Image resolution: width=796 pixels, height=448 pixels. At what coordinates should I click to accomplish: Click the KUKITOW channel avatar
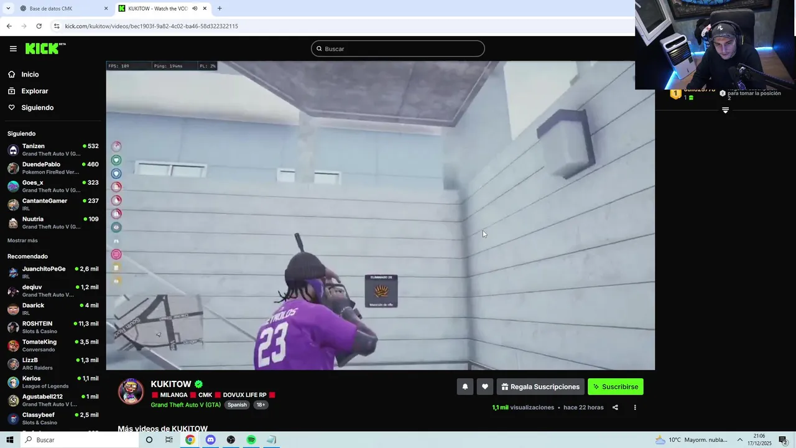point(131,391)
